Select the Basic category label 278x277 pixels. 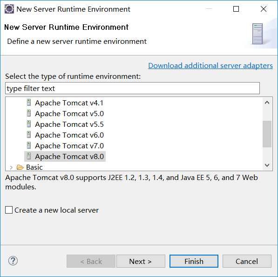click(x=34, y=167)
